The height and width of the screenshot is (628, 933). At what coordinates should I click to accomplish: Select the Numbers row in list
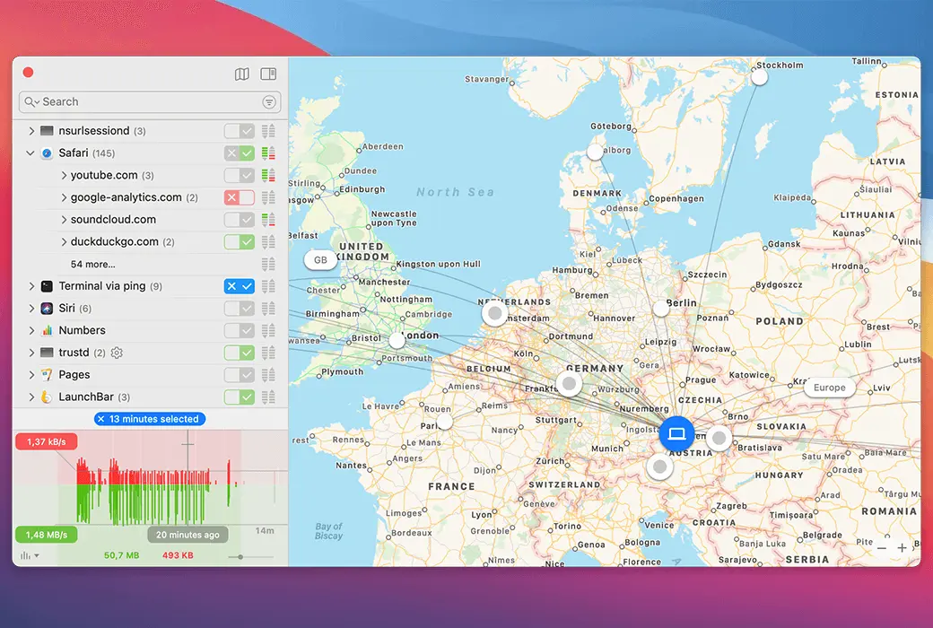pos(150,330)
